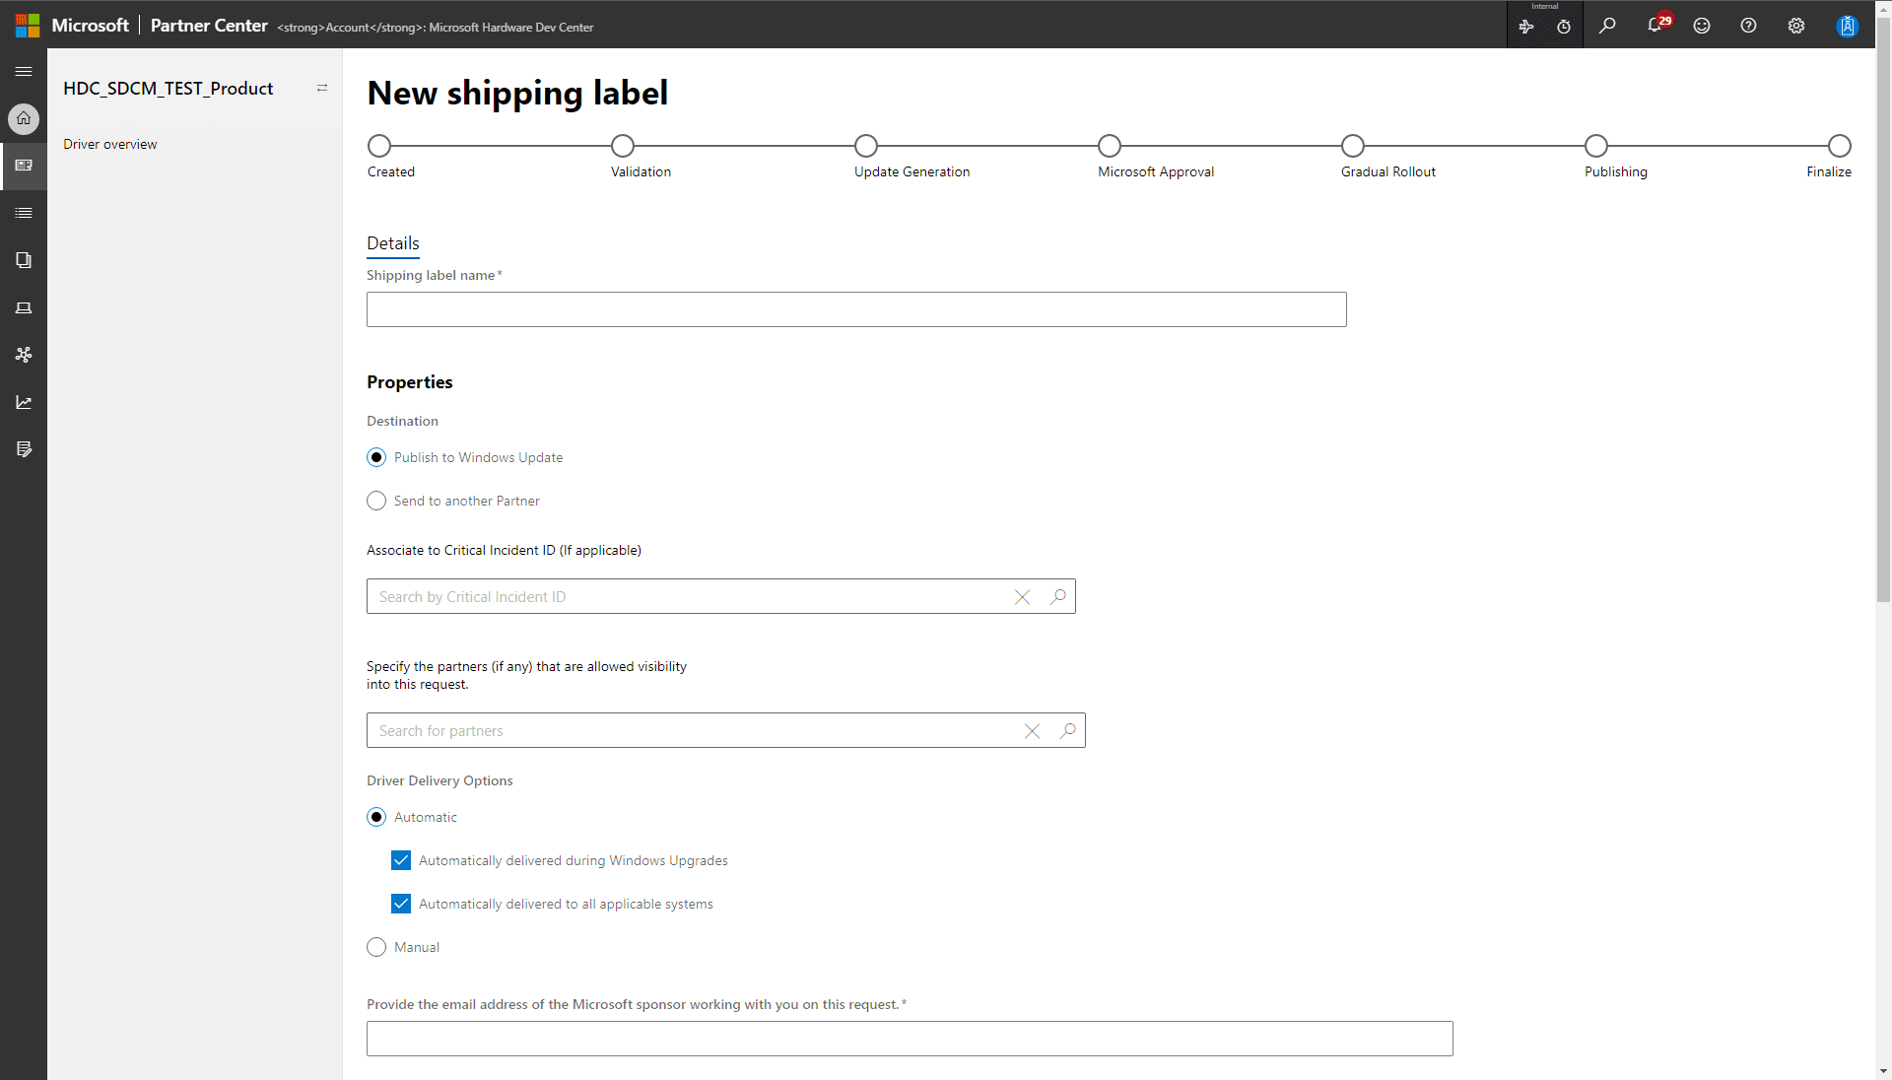Search partners using magnifier icon
This screenshot has width=1892, height=1080.
(x=1067, y=731)
